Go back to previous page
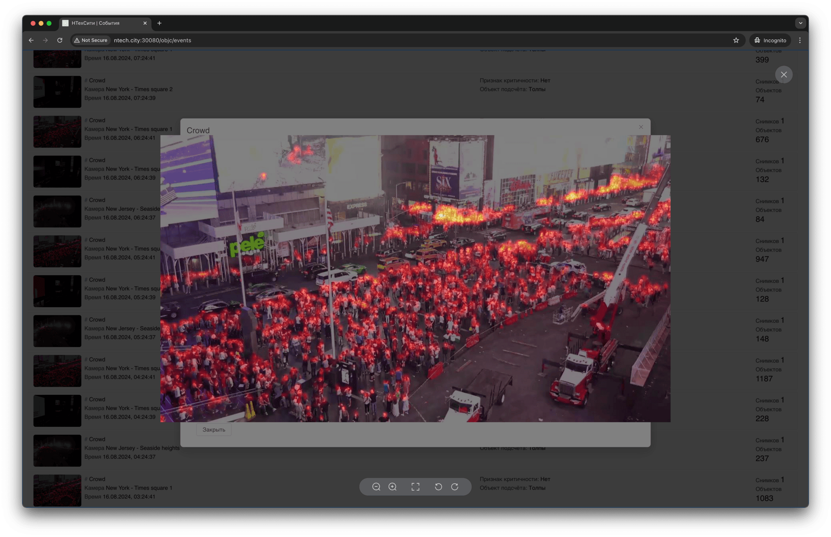831x537 pixels. click(x=31, y=40)
